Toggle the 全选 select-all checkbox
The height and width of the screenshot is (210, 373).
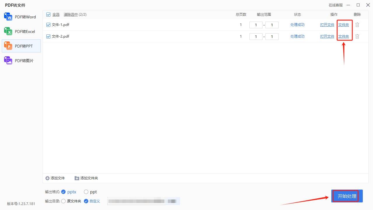(x=48, y=14)
